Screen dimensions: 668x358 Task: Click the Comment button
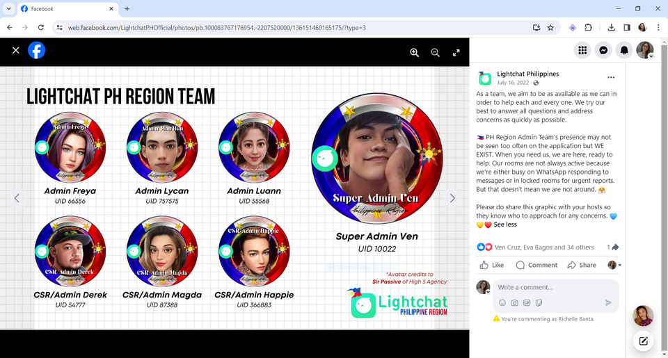tap(536, 266)
